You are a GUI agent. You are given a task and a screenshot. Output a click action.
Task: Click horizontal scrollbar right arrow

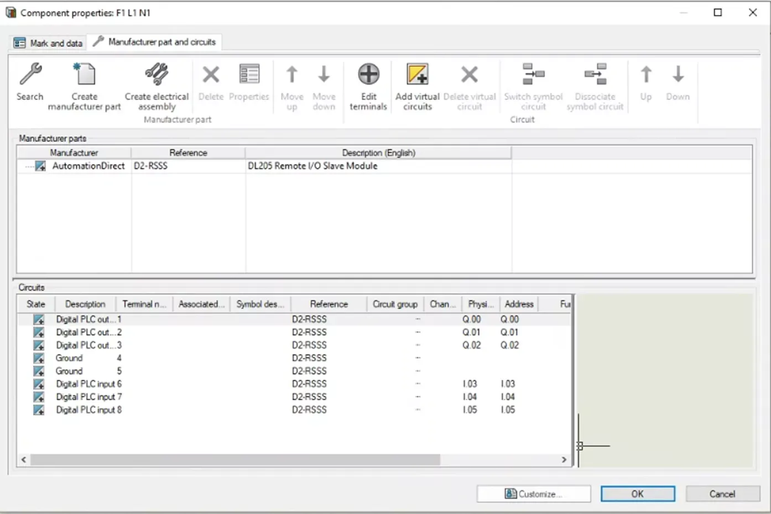coord(564,460)
